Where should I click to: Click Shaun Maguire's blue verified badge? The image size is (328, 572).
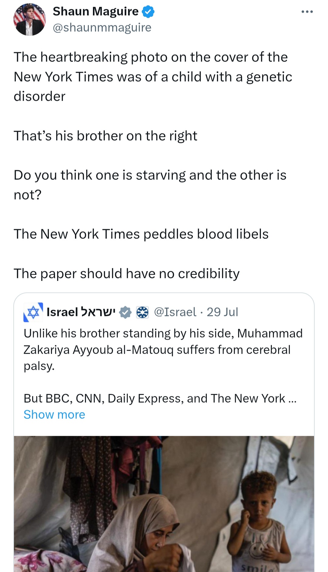148,12
